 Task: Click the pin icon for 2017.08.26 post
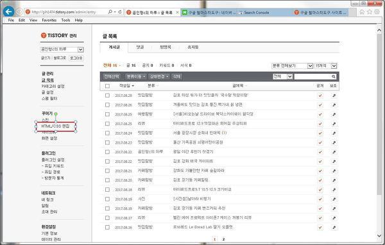tap(334, 105)
